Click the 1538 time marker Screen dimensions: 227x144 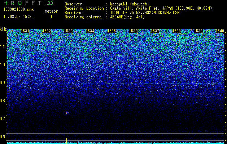(176, 31)
